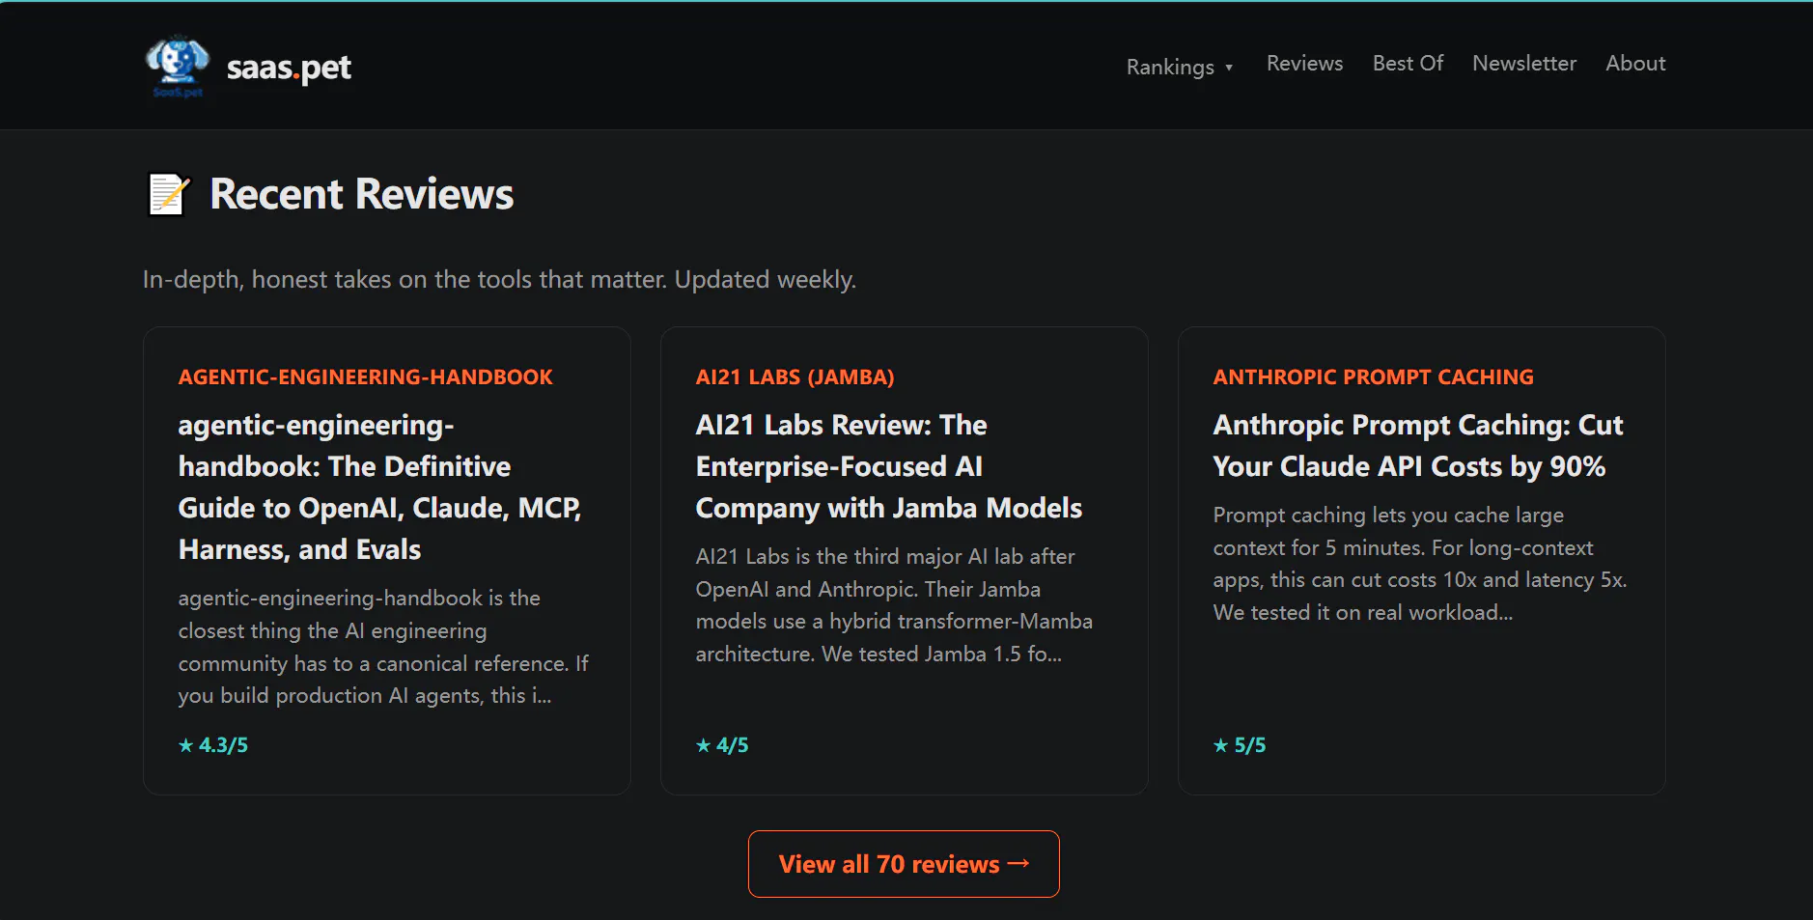This screenshot has height=920, width=1813.
Task: Click the AI21 Labs review excerpt
Action: (x=895, y=605)
